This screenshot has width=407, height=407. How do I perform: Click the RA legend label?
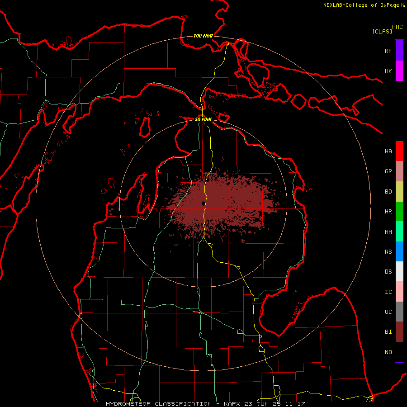point(388,232)
